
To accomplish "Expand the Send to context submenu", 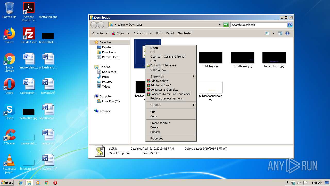I will 171,105.
